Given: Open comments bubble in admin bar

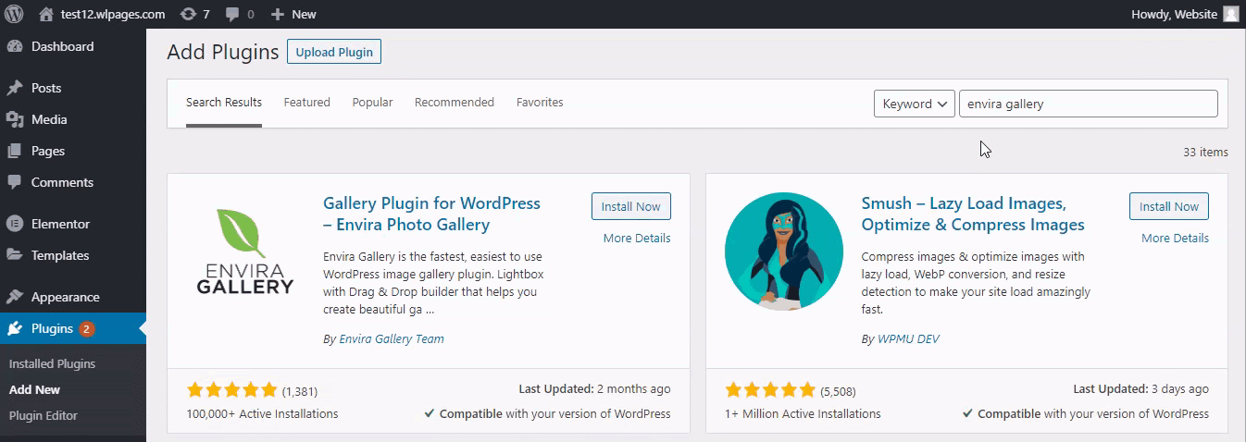Looking at the screenshot, I should pyautogui.click(x=232, y=14).
